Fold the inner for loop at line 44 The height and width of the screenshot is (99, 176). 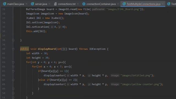point(13,67)
